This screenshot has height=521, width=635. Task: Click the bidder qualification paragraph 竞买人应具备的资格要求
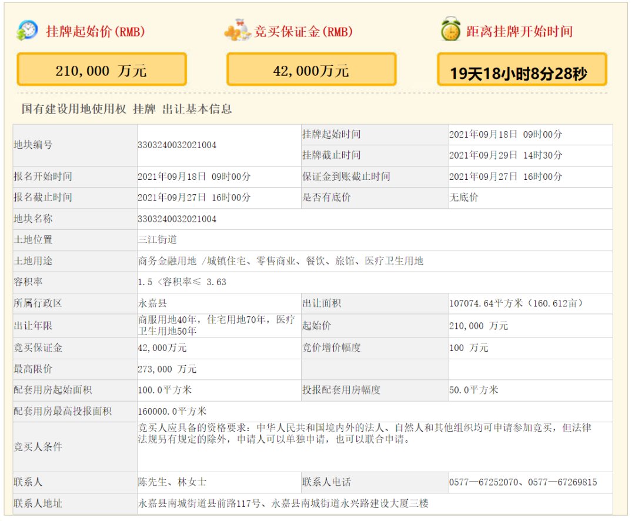coord(365,433)
